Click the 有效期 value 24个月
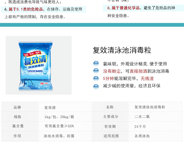 click(140, 126)
